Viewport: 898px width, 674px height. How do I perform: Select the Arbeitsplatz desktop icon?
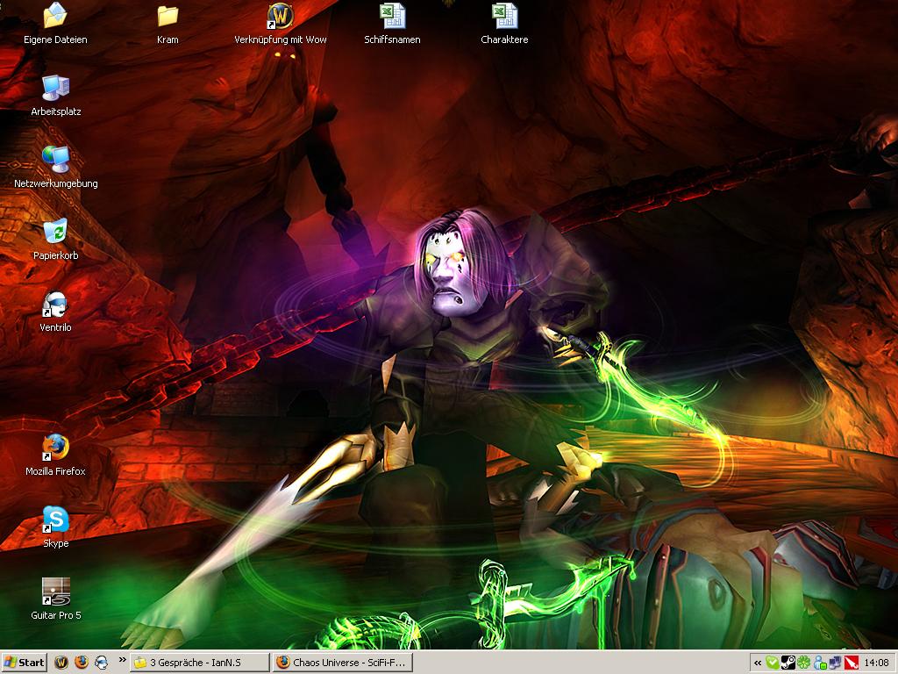pyautogui.click(x=55, y=88)
